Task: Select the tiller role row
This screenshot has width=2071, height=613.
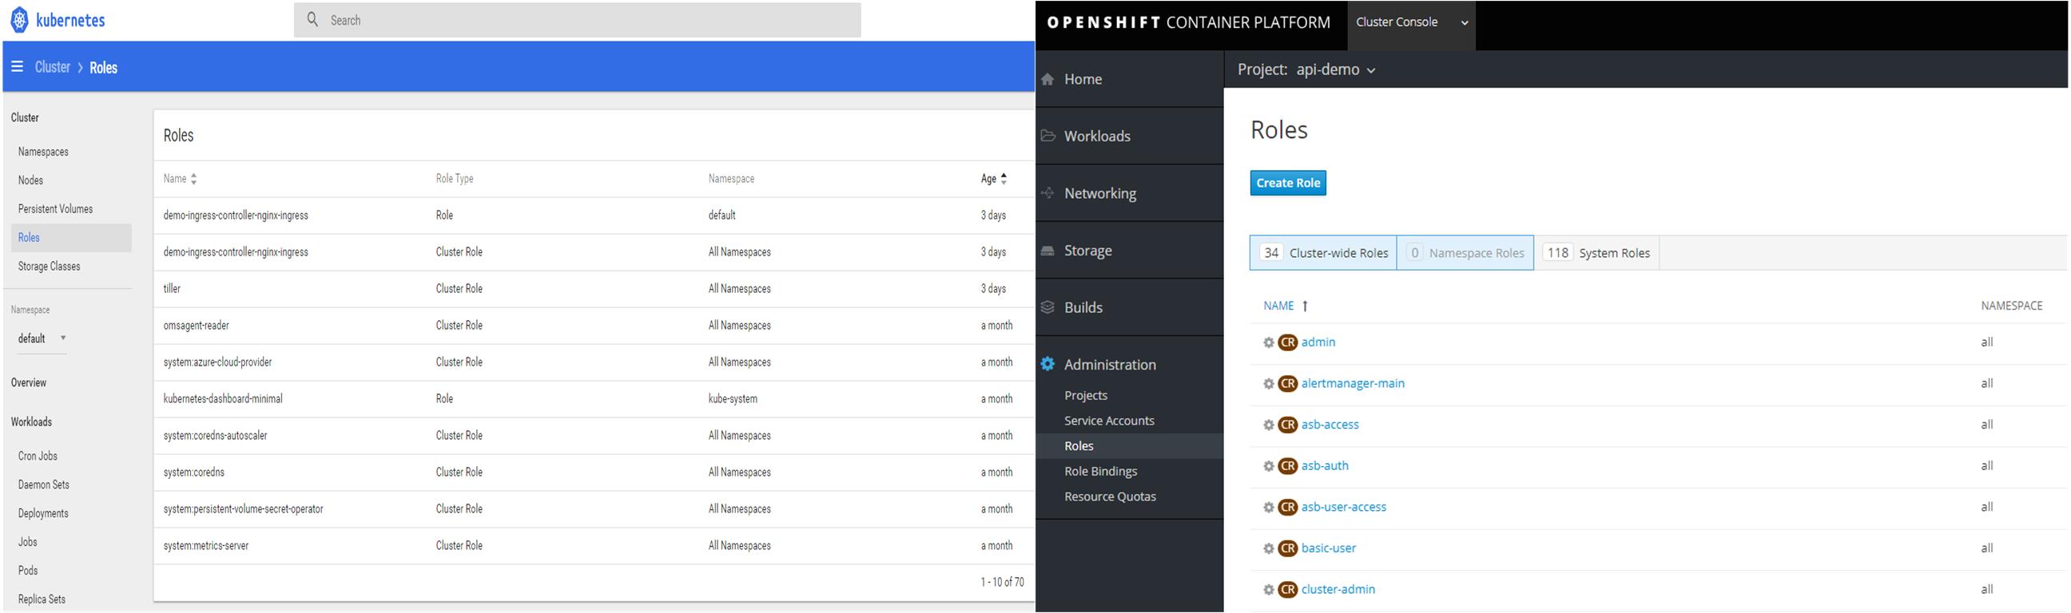Action: [x=594, y=288]
